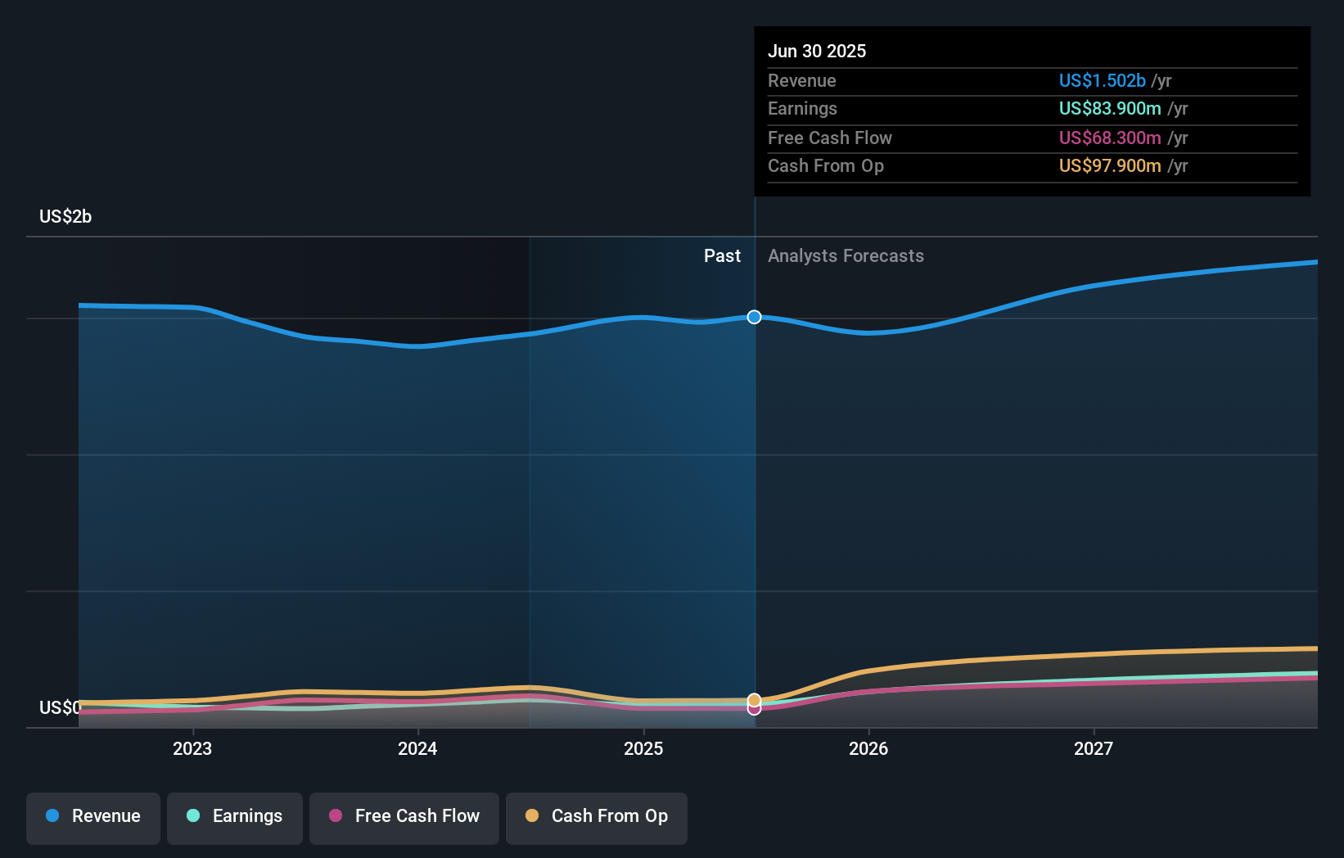Toggle the Earnings series legend button
Image resolution: width=1344 pixels, height=858 pixels.
[x=235, y=818]
